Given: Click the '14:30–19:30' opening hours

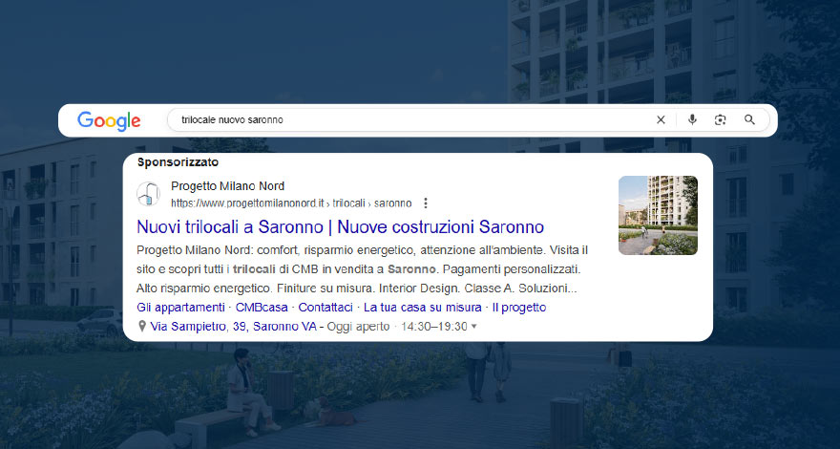Looking at the screenshot, I should 434,326.
